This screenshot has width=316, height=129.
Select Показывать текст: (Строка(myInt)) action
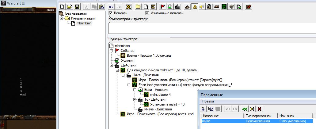pyautogui.click(x=180, y=80)
